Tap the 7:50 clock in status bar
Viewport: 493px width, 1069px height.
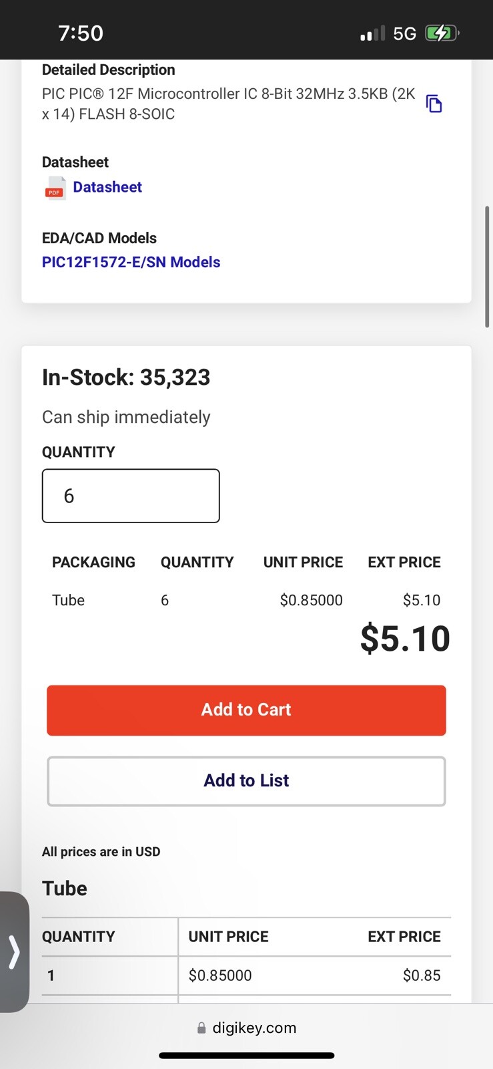pos(81,33)
